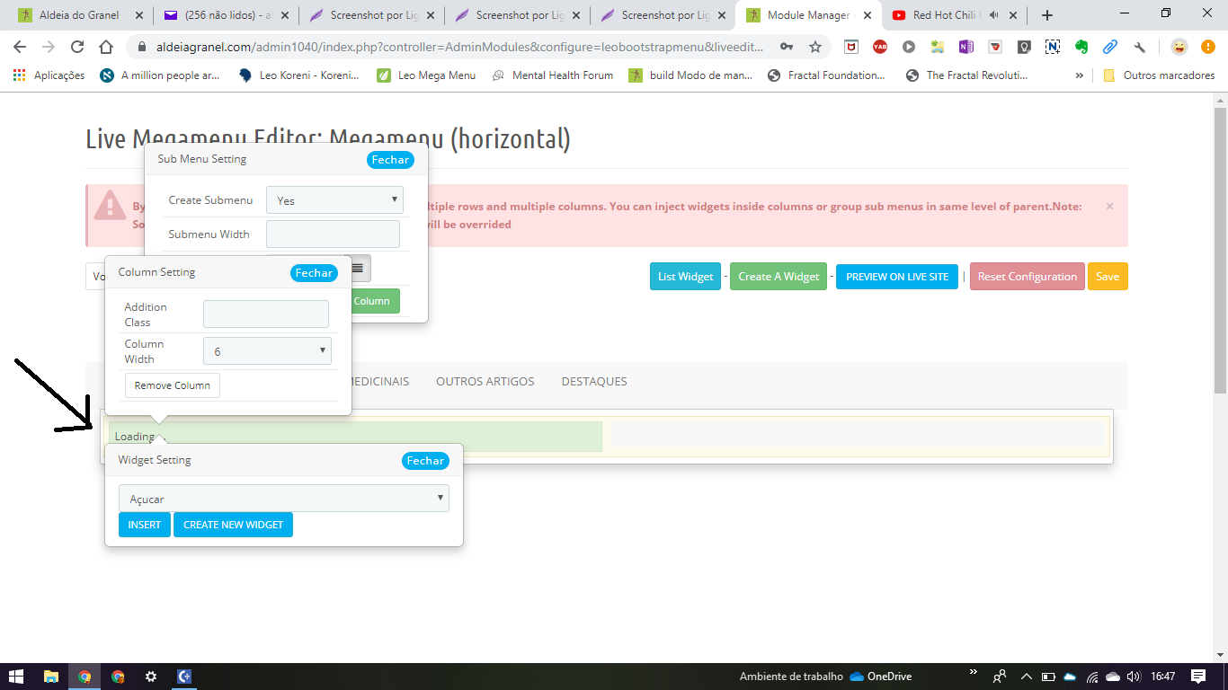Click the grey play-button extension icon
This screenshot has width=1228, height=690.
point(909,48)
